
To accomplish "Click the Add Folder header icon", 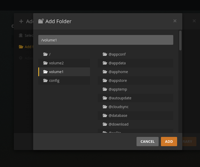I will point(41,21).
